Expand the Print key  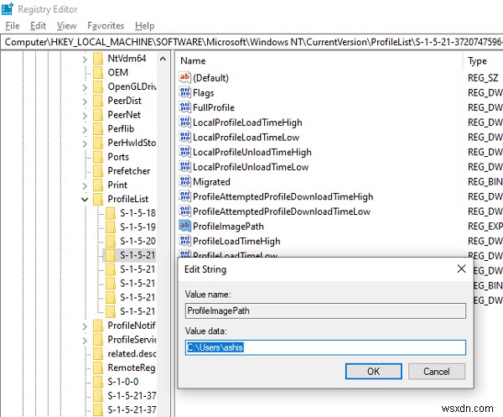pos(85,186)
